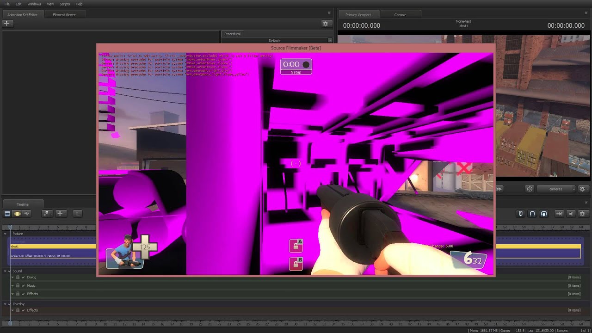Open the Scripts menu

65,4
